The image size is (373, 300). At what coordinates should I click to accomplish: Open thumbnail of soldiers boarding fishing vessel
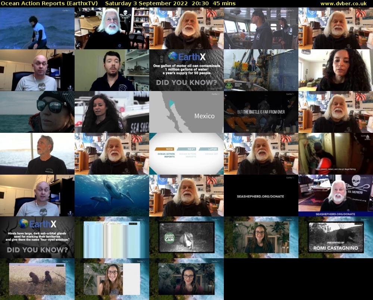[x=261, y=70]
